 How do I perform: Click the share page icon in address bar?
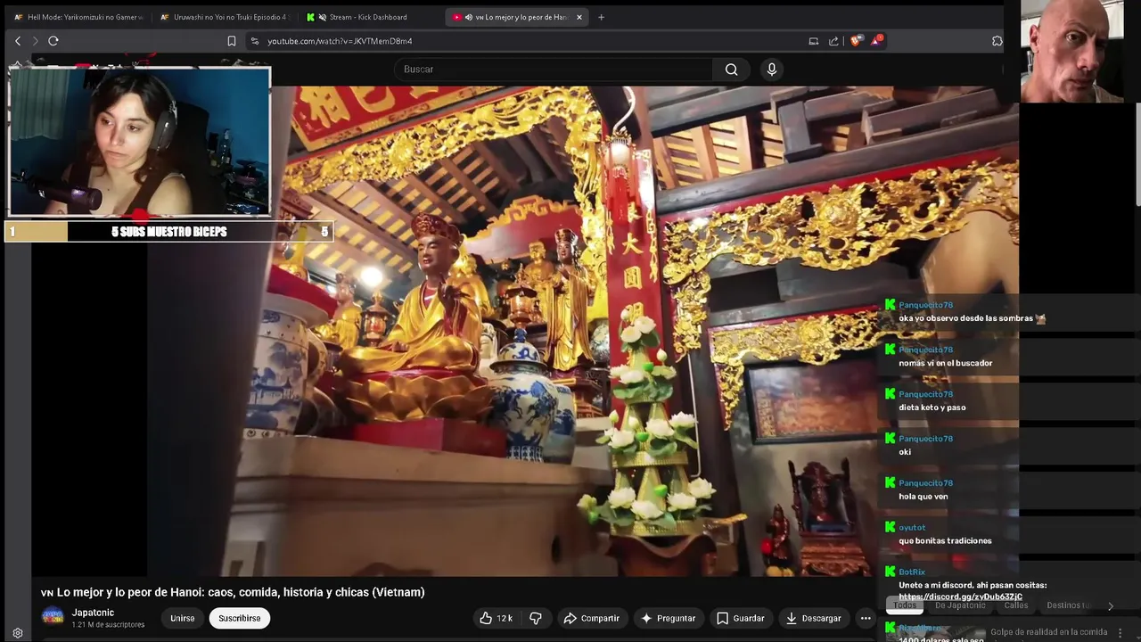(x=833, y=41)
